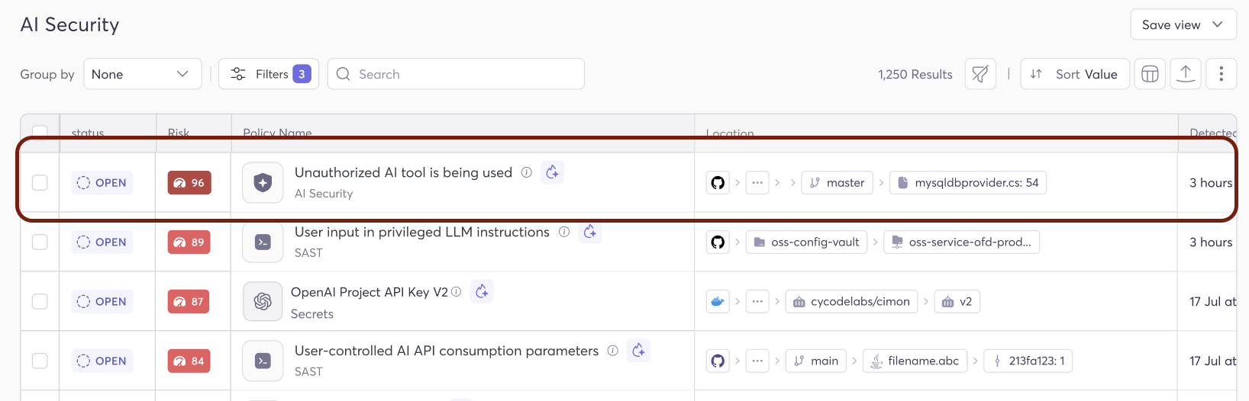Click the export upload icon
This screenshot has width=1249, height=401.
1186,74
